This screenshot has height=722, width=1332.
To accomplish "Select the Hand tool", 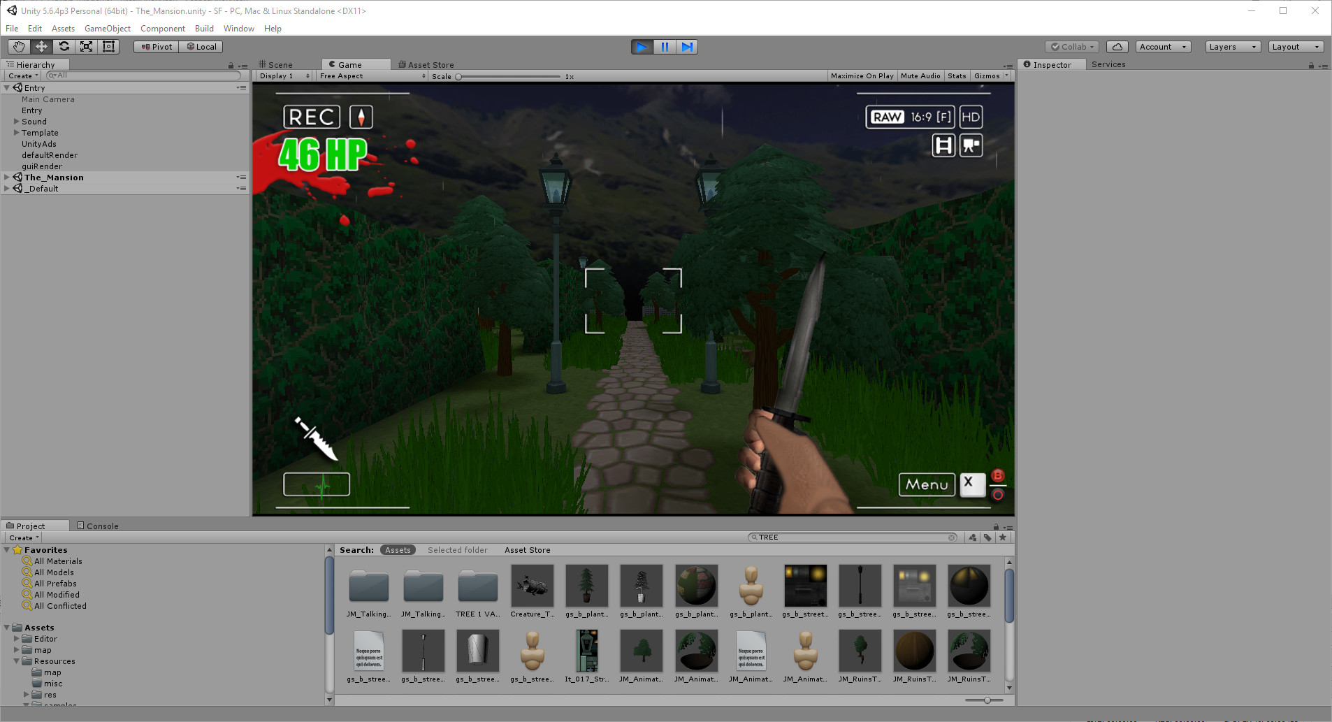I will coord(19,46).
